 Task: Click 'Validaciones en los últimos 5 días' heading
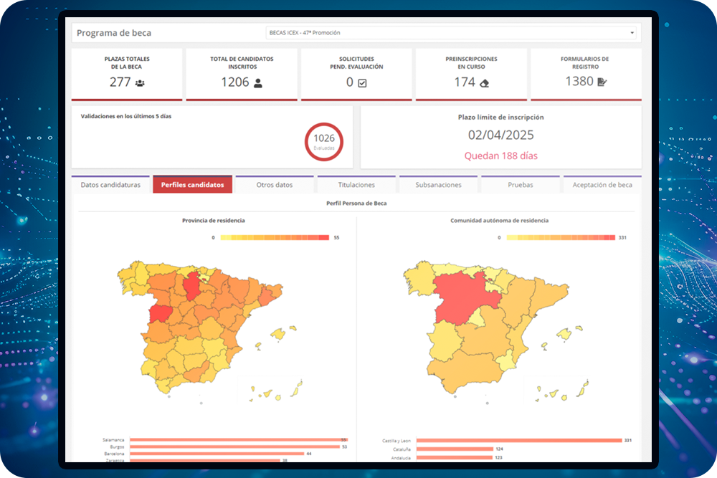126,116
